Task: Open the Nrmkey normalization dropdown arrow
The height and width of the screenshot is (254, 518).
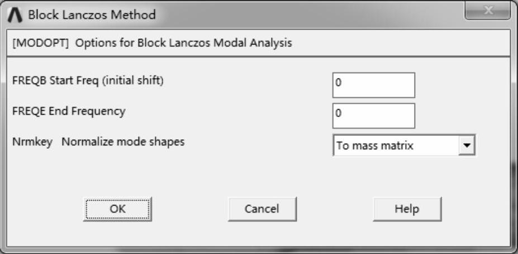Action: tap(468, 146)
